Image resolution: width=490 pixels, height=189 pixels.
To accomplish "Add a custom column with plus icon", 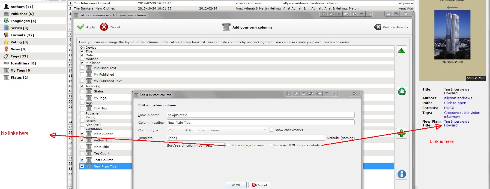I will pyautogui.click(x=401, y=133).
